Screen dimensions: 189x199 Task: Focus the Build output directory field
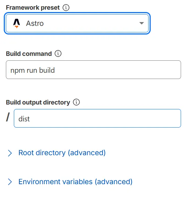(97, 118)
